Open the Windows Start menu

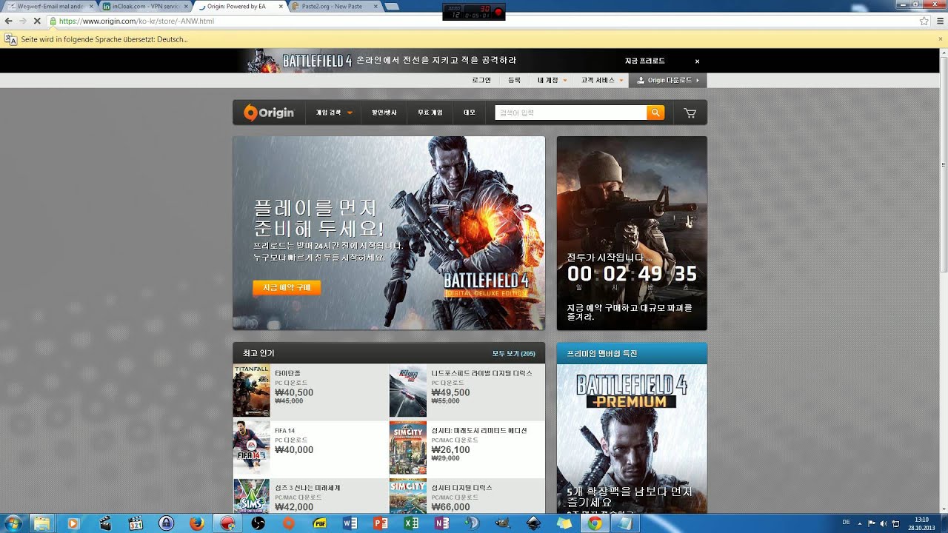pyautogui.click(x=13, y=523)
